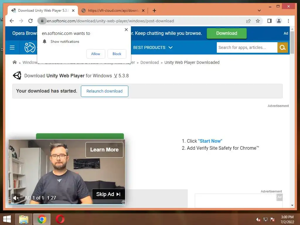
Task: Allow notifications from en.softonic.com
Action: click(x=96, y=54)
